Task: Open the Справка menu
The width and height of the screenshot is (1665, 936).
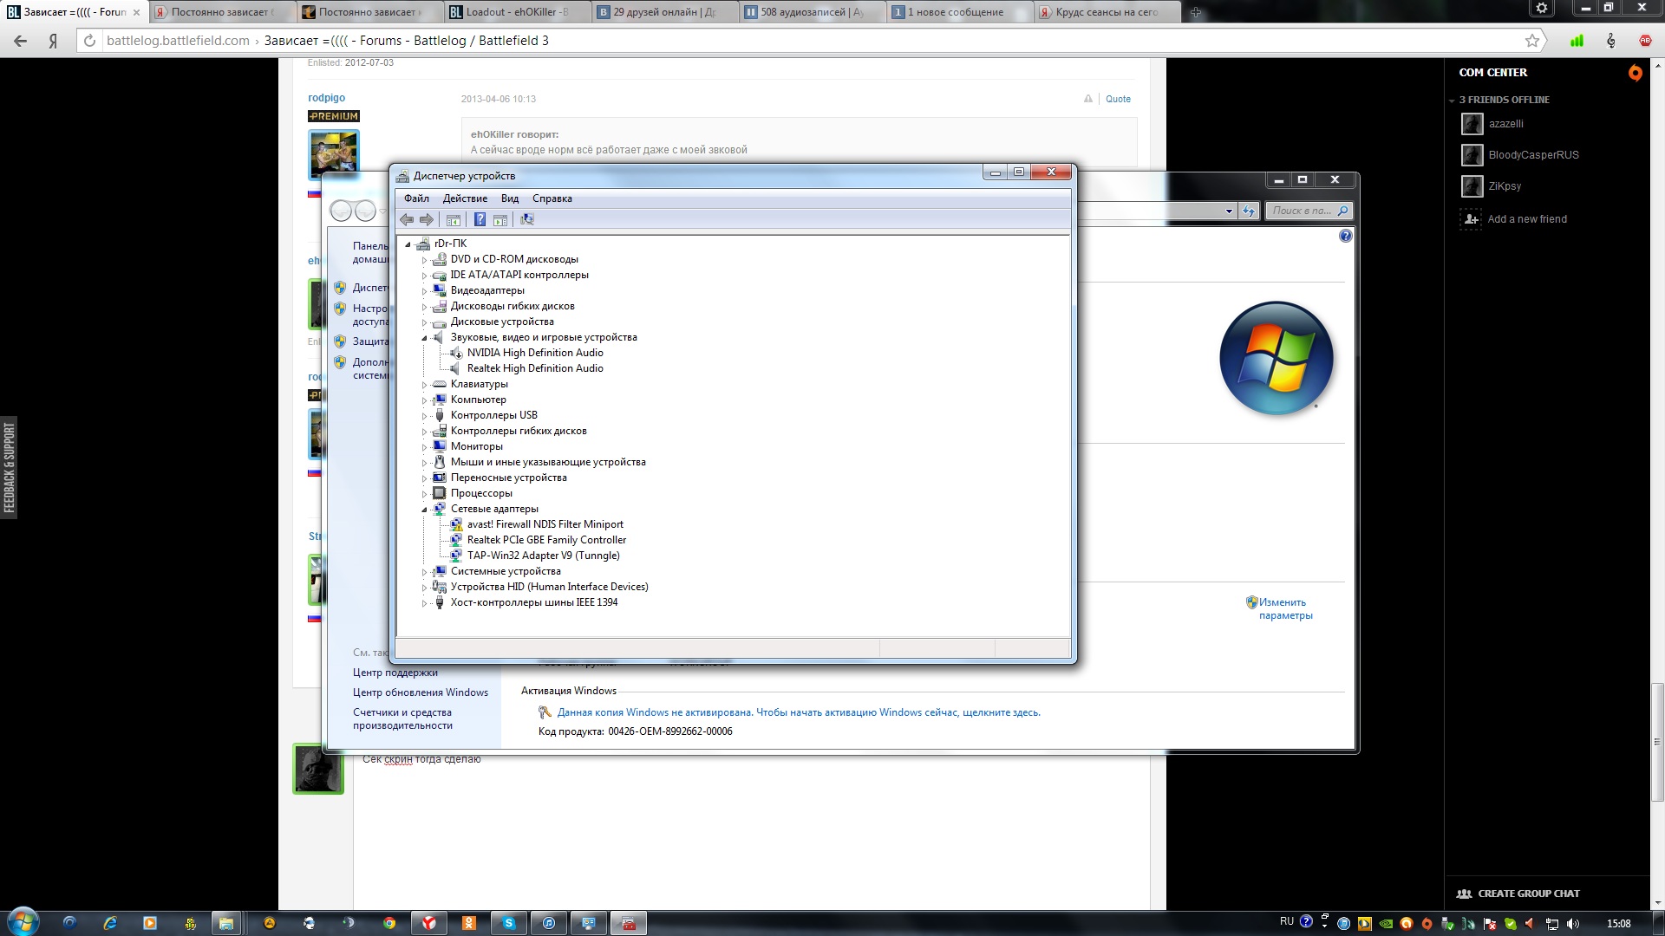Action: pyautogui.click(x=552, y=198)
